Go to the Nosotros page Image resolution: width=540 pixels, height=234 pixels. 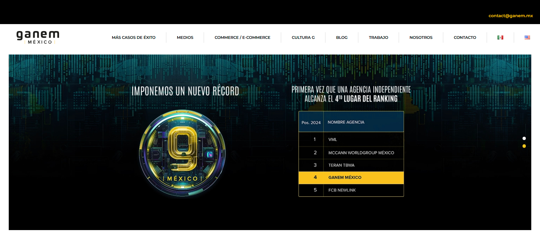coord(421,37)
